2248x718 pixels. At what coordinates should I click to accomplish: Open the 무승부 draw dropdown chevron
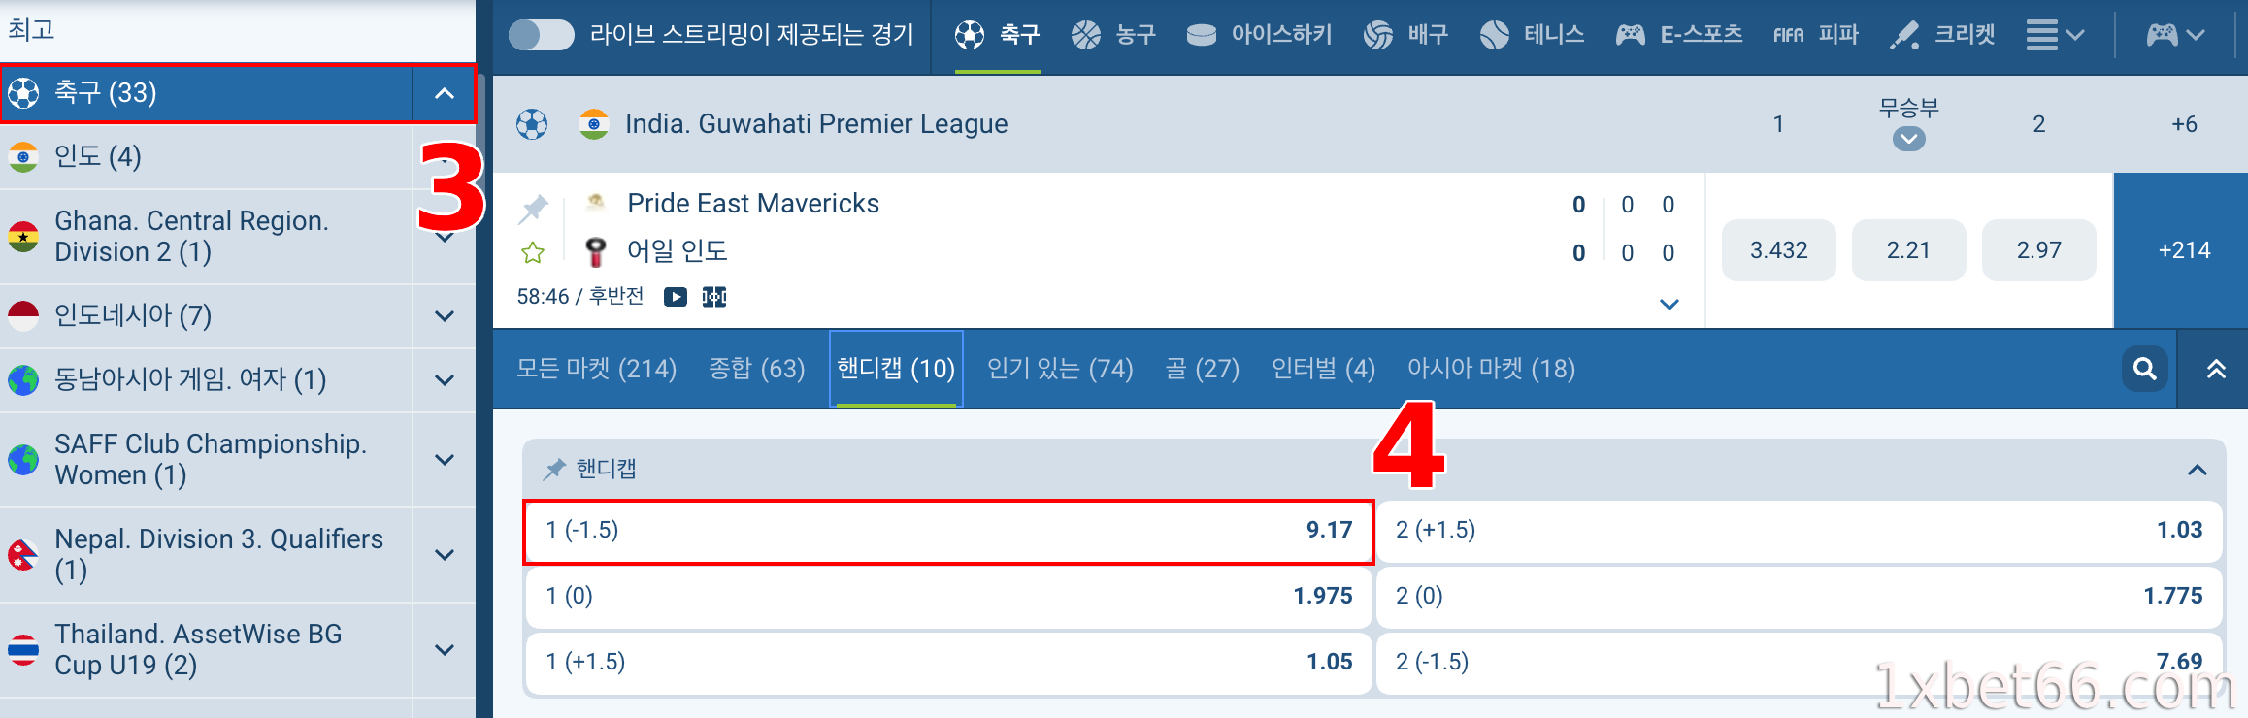pos(1908,140)
